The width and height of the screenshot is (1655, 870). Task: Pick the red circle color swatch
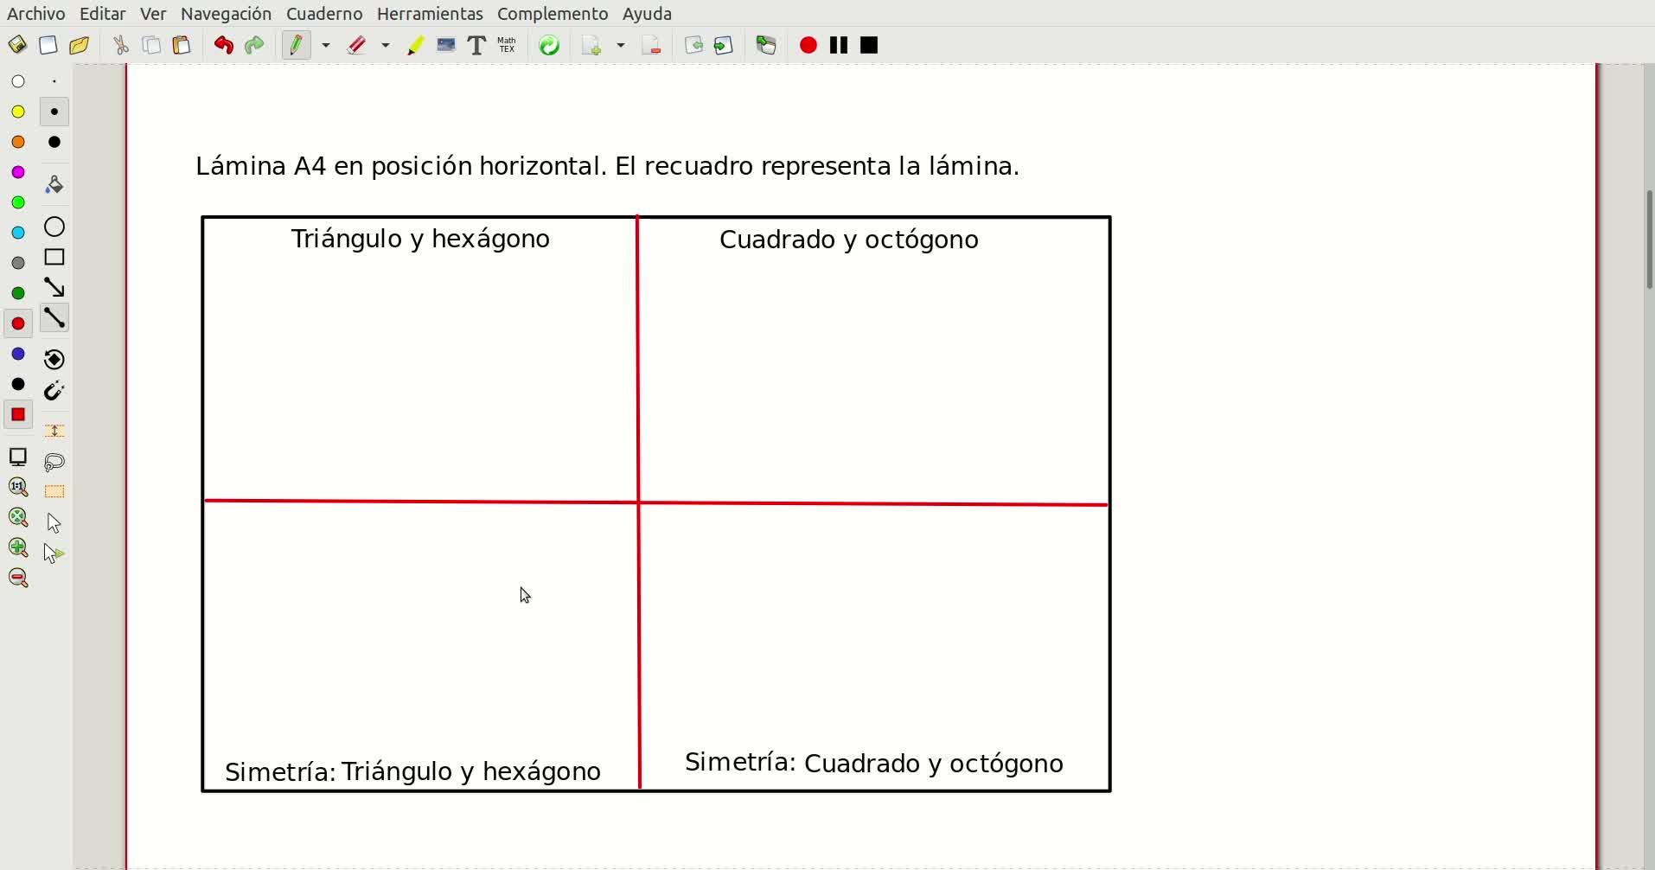18,323
